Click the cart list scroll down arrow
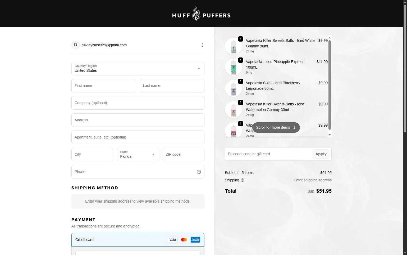Viewport: 407px width, 255px height. 330,135
